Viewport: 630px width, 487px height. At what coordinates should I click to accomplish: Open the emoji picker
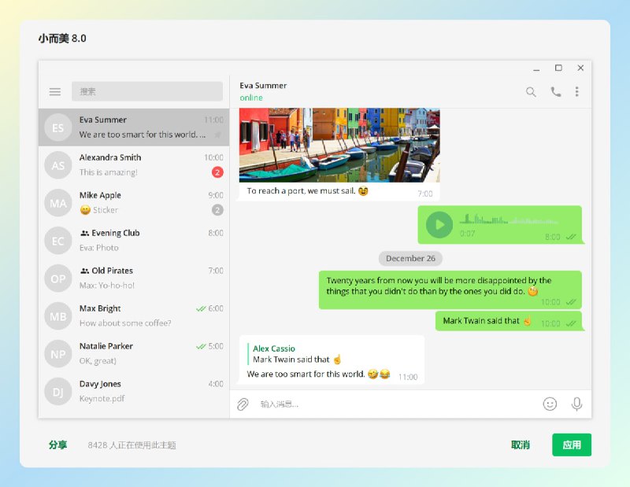click(x=550, y=403)
